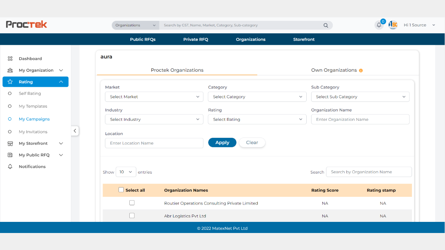This screenshot has height=250, width=445.
Task: Click the My Public RFQ document icon
Action: coord(10,155)
